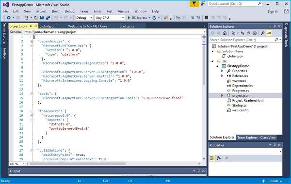Viewport: 291px width, 184px height.
Task: Switch to the Class View tab
Action: coord(268,138)
